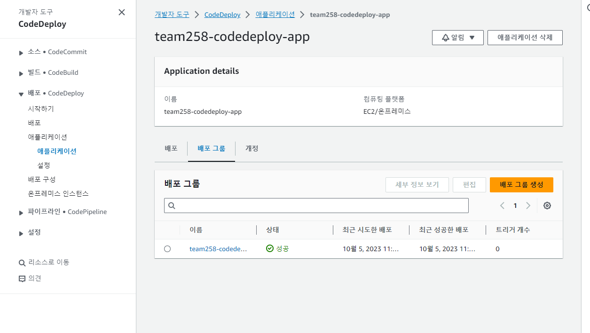Switch to the 배포 그룹 tab
Image resolution: width=590 pixels, height=333 pixels.
(x=212, y=148)
